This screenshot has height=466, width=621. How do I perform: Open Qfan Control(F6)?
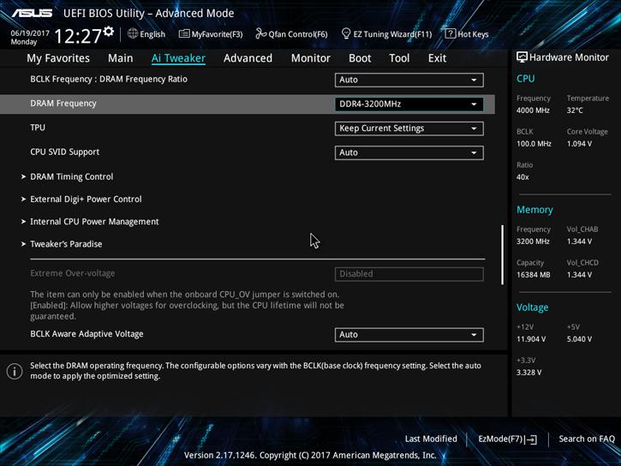pos(291,34)
